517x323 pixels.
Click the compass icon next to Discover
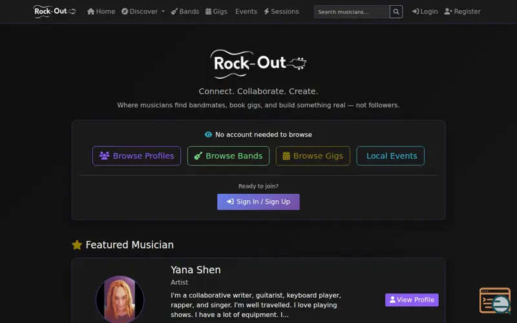[125, 12]
